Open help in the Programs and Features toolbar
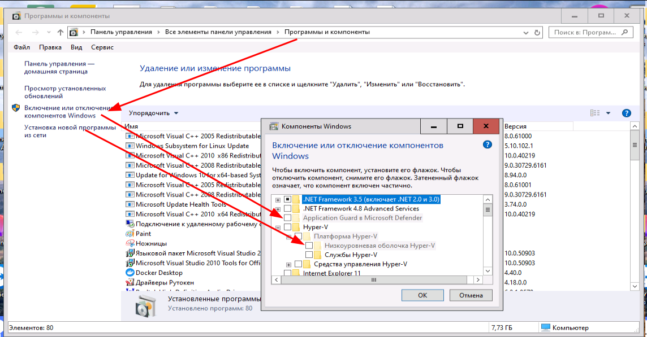 point(627,113)
